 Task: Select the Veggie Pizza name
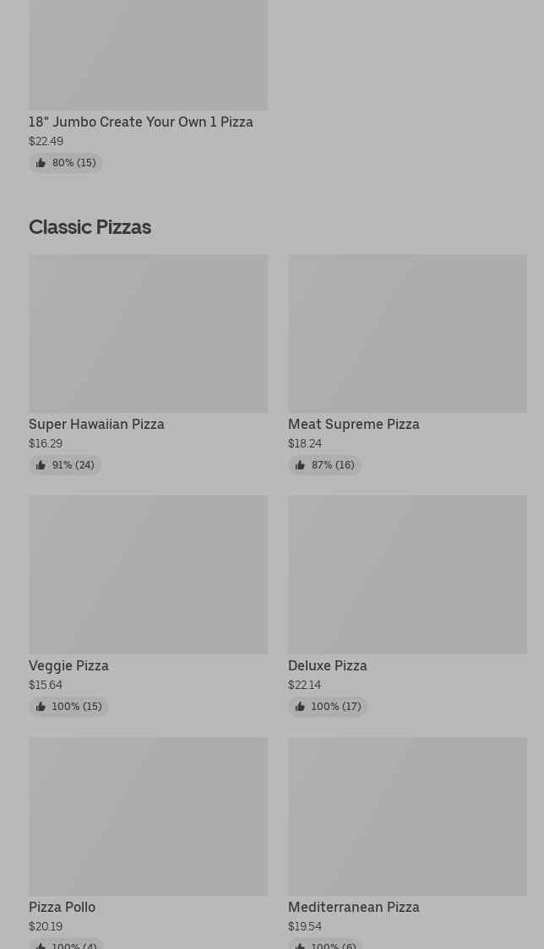click(x=68, y=666)
